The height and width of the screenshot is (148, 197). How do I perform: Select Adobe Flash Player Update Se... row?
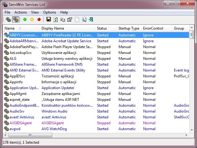[96, 47]
